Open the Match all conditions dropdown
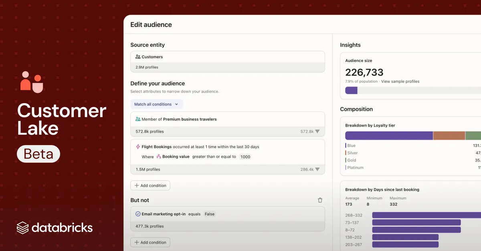The height and width of the screenshot is (251, 481). [x=157, y=104]
